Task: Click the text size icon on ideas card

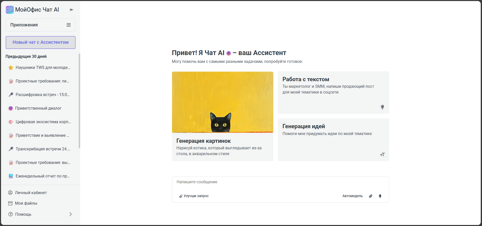Action: pos(382,154)
